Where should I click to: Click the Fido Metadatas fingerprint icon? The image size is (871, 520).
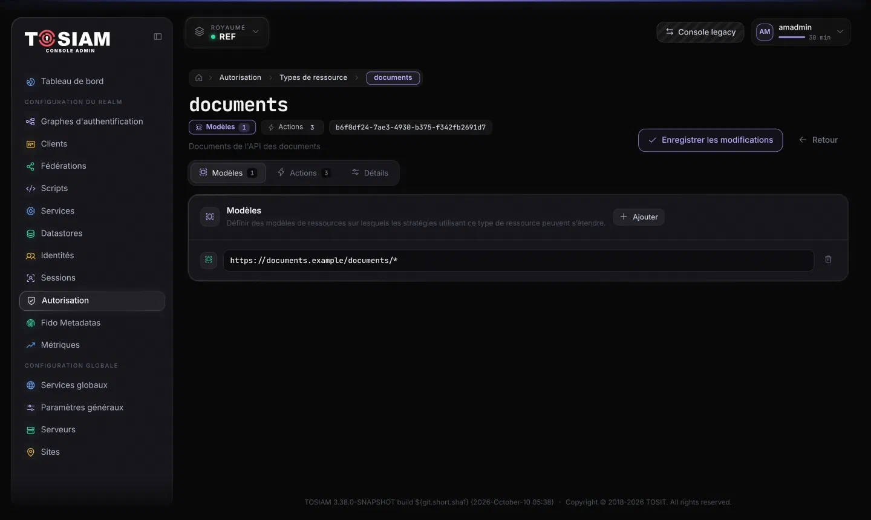[31, 323]
